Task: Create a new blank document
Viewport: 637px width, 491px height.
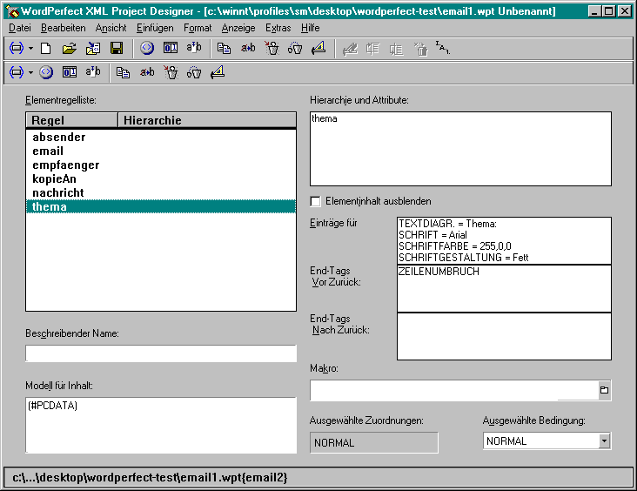Action: [45, 49]
